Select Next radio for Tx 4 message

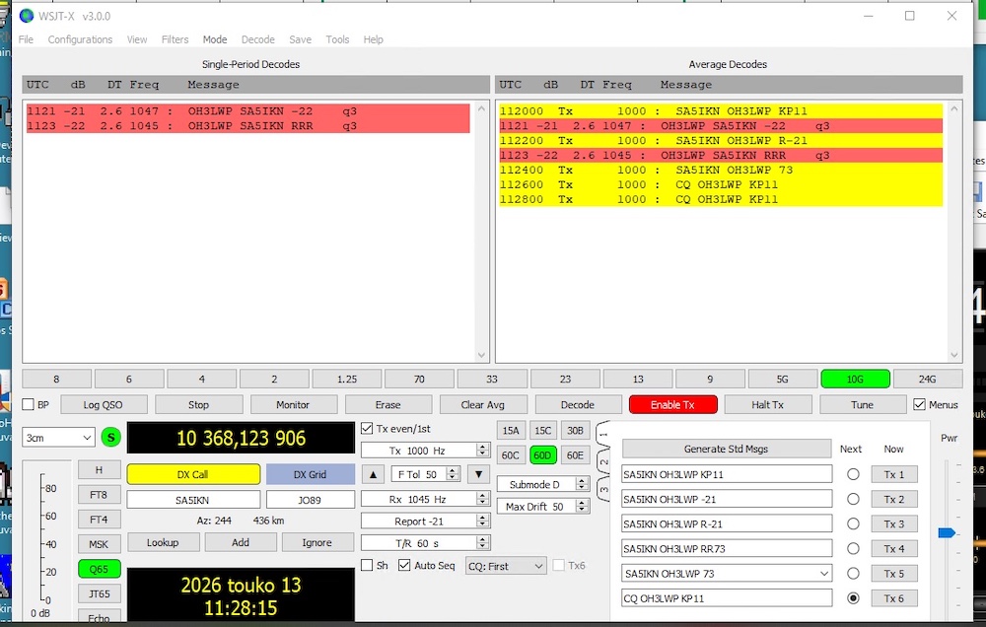tap(853, 548)
